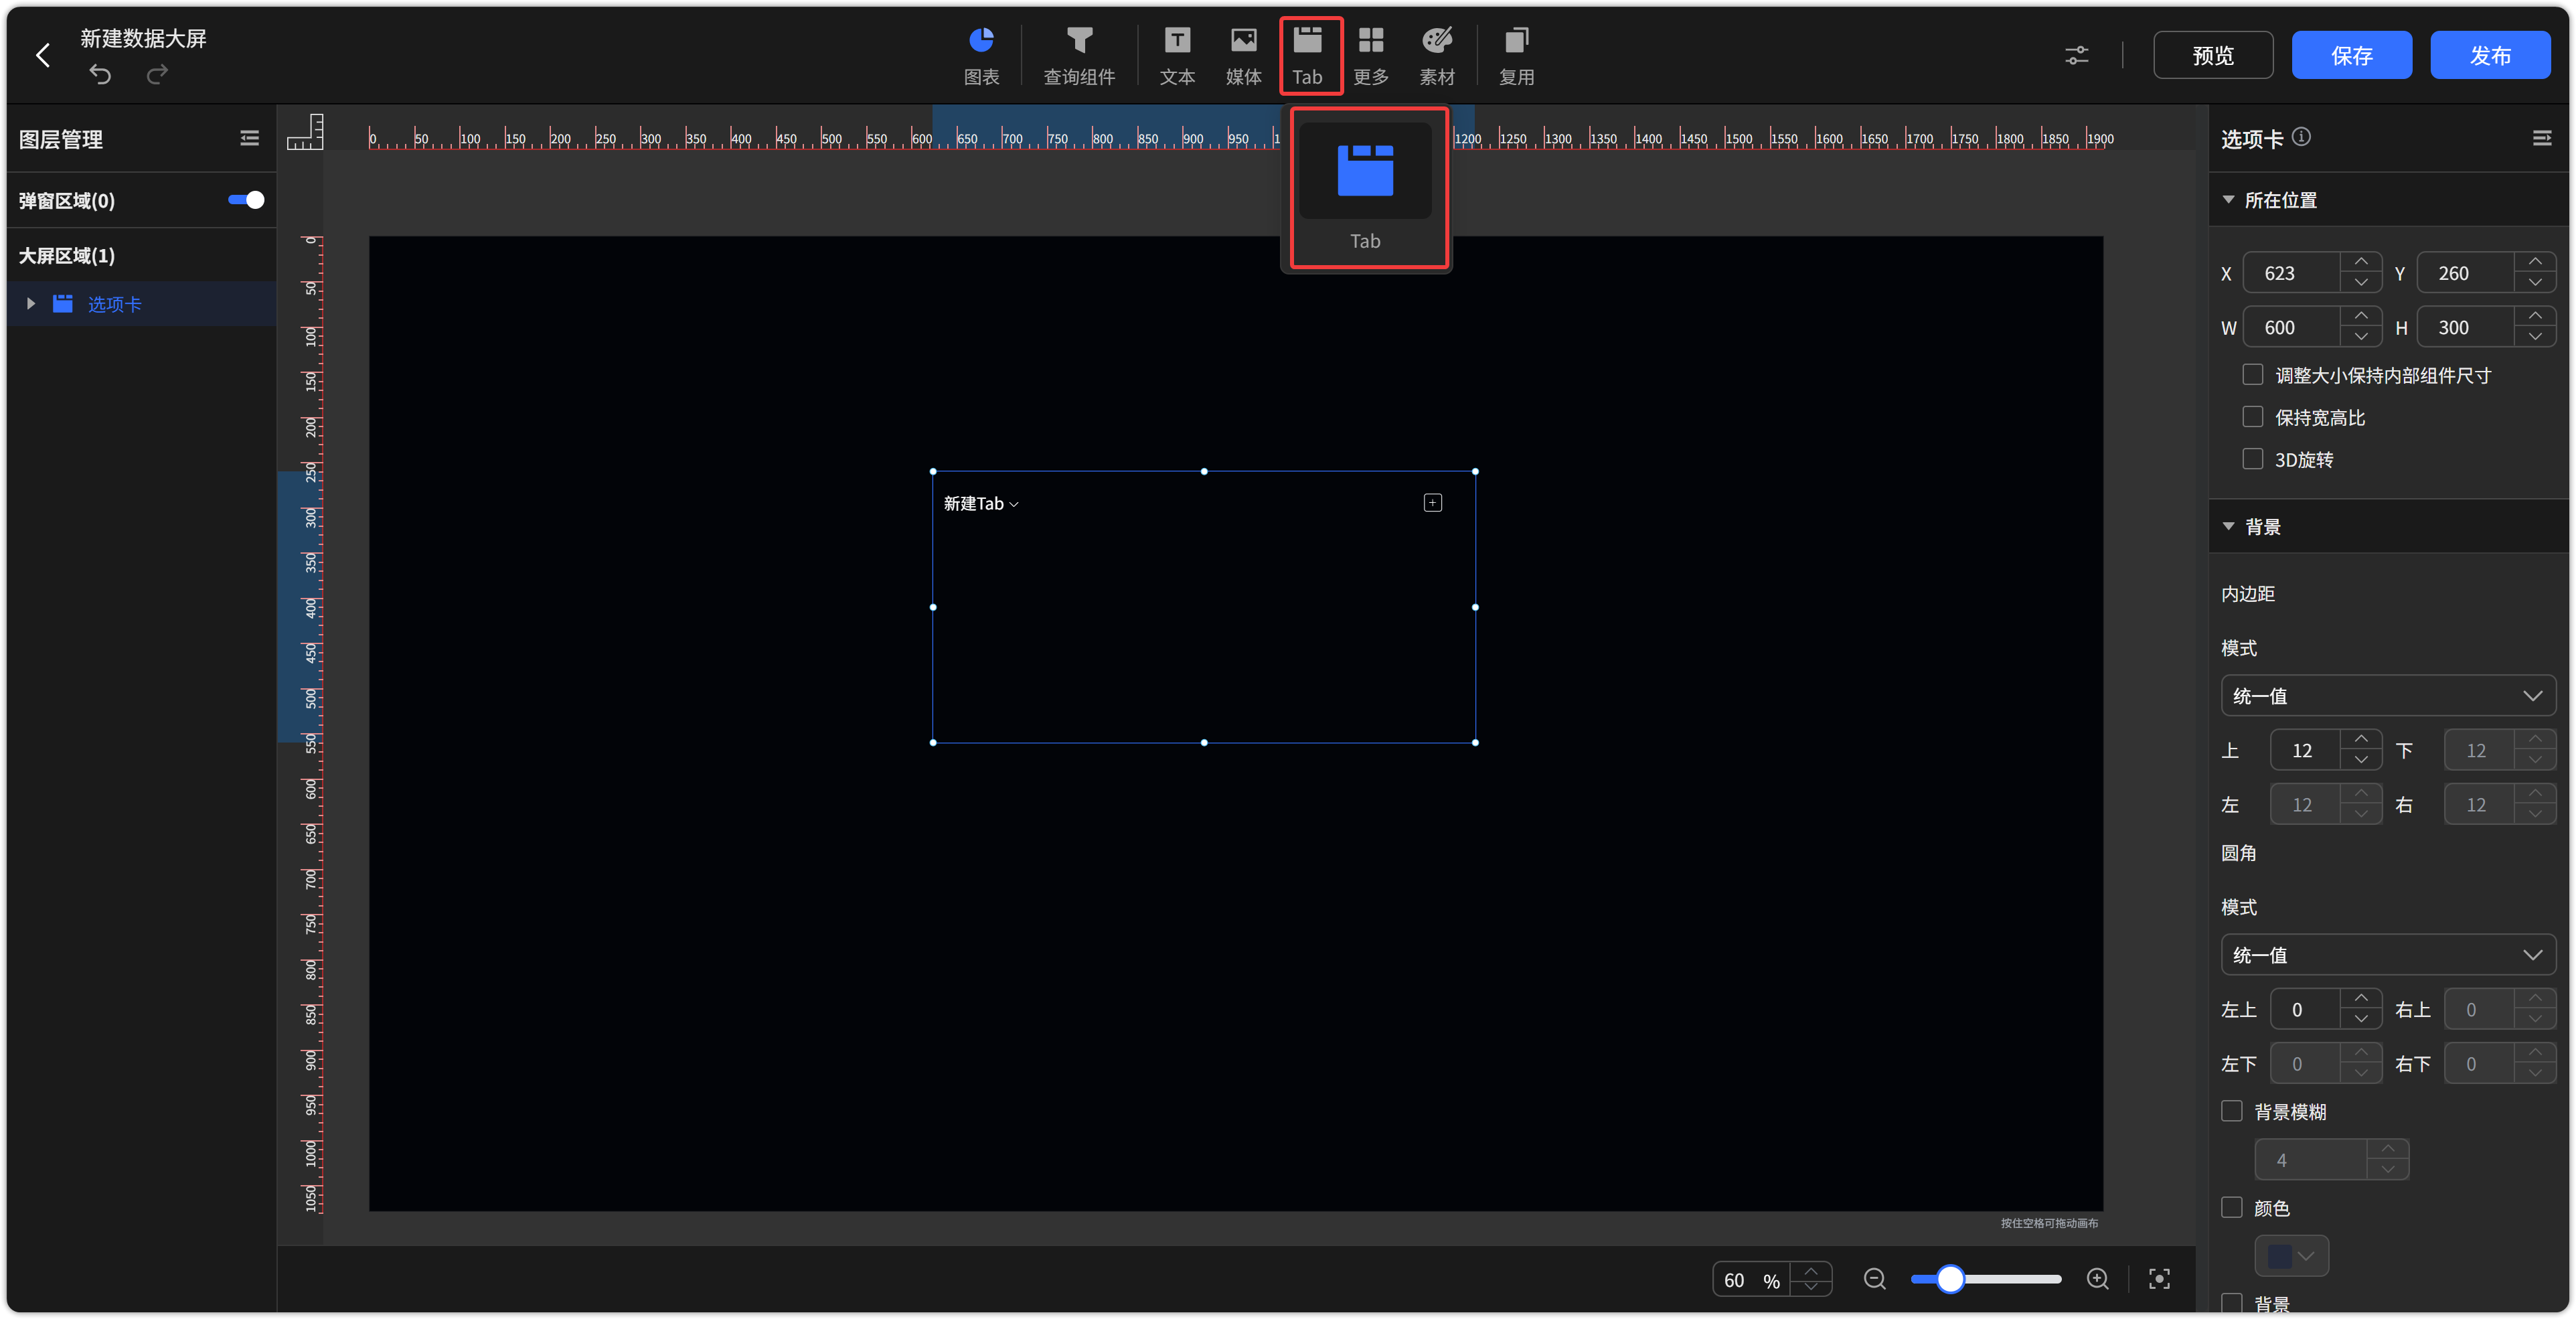Viewport: 2576px width, 1319px height.
Task: Enable 3D旋转 checkbox
Action: [2252, 458]
